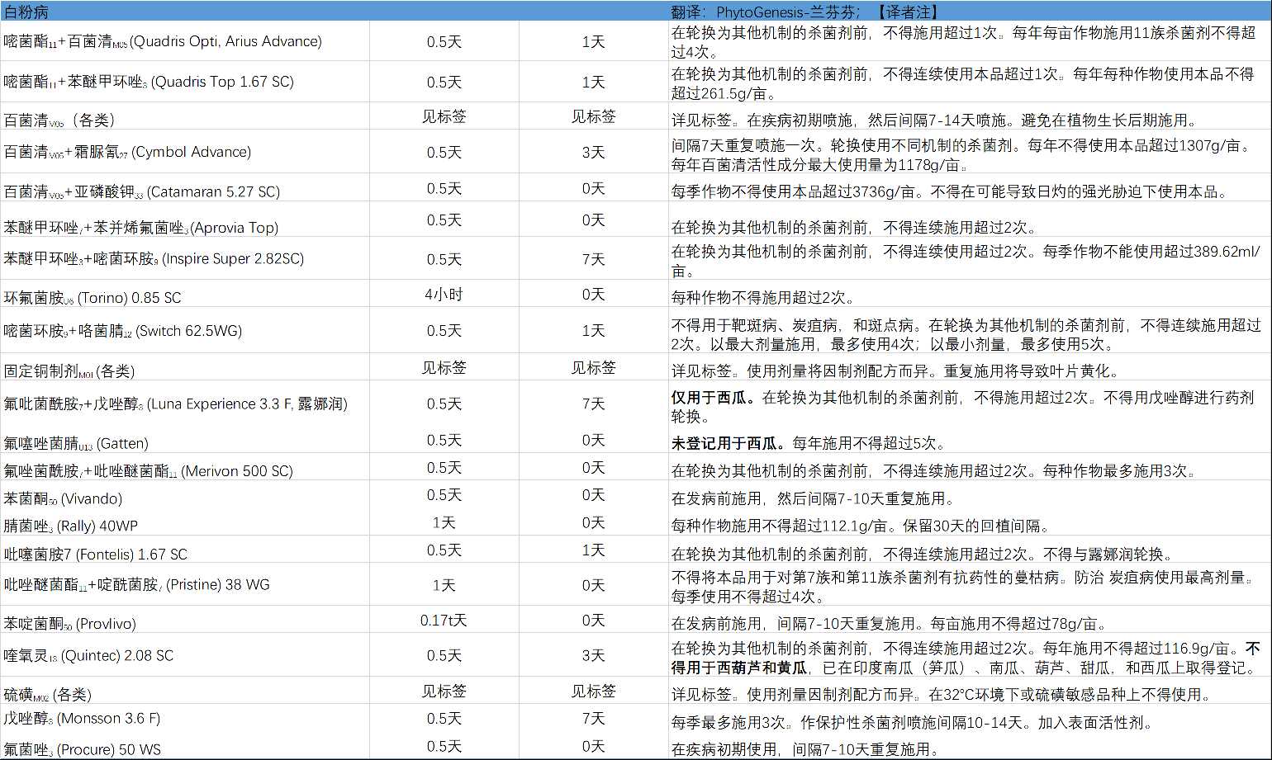
Task: Click the Aprovia Top product cell
Action: (x=185, y=220)
